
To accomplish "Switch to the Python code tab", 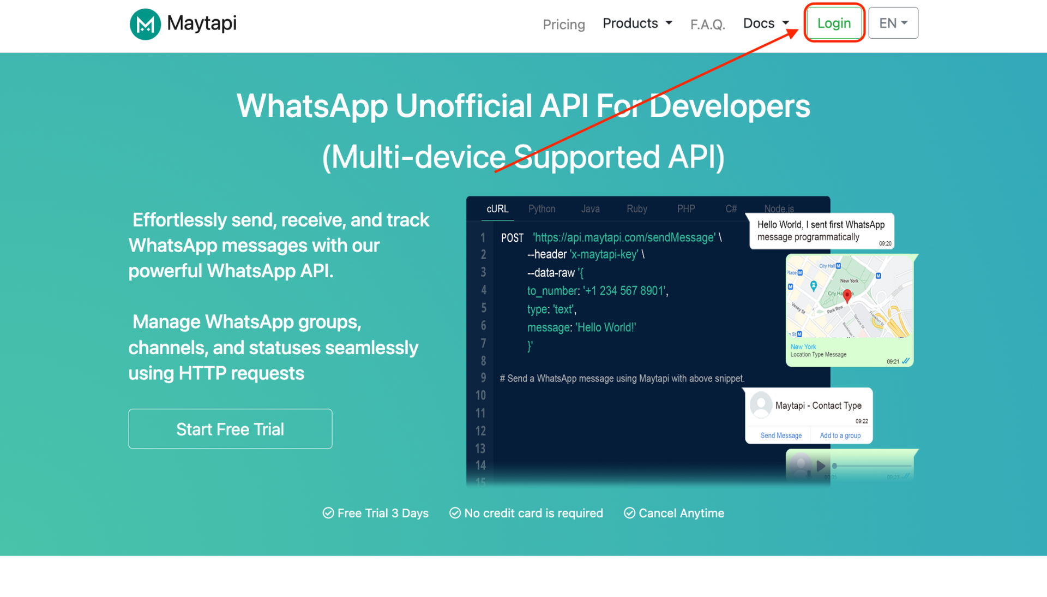I will click(x=541, y=209).
